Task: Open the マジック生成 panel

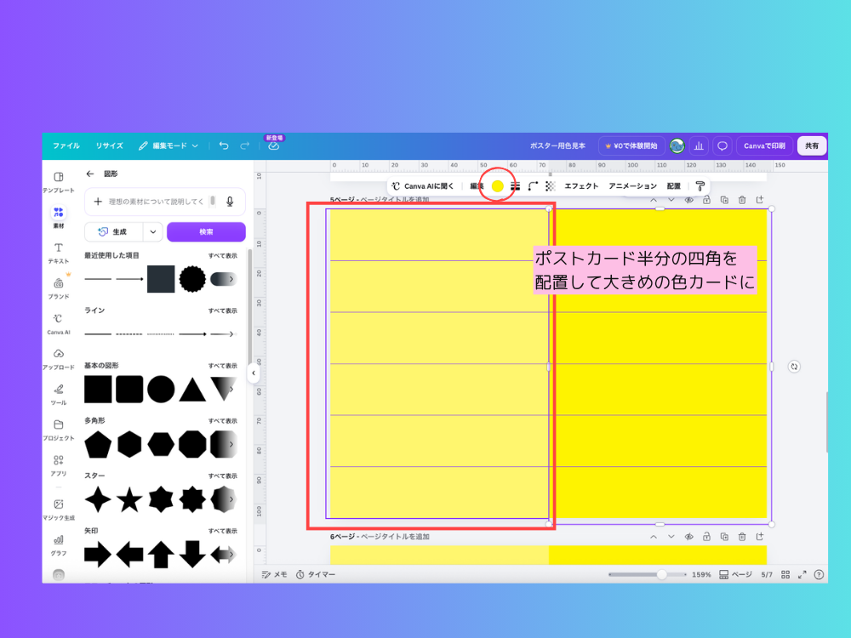Action: [59, 510]
